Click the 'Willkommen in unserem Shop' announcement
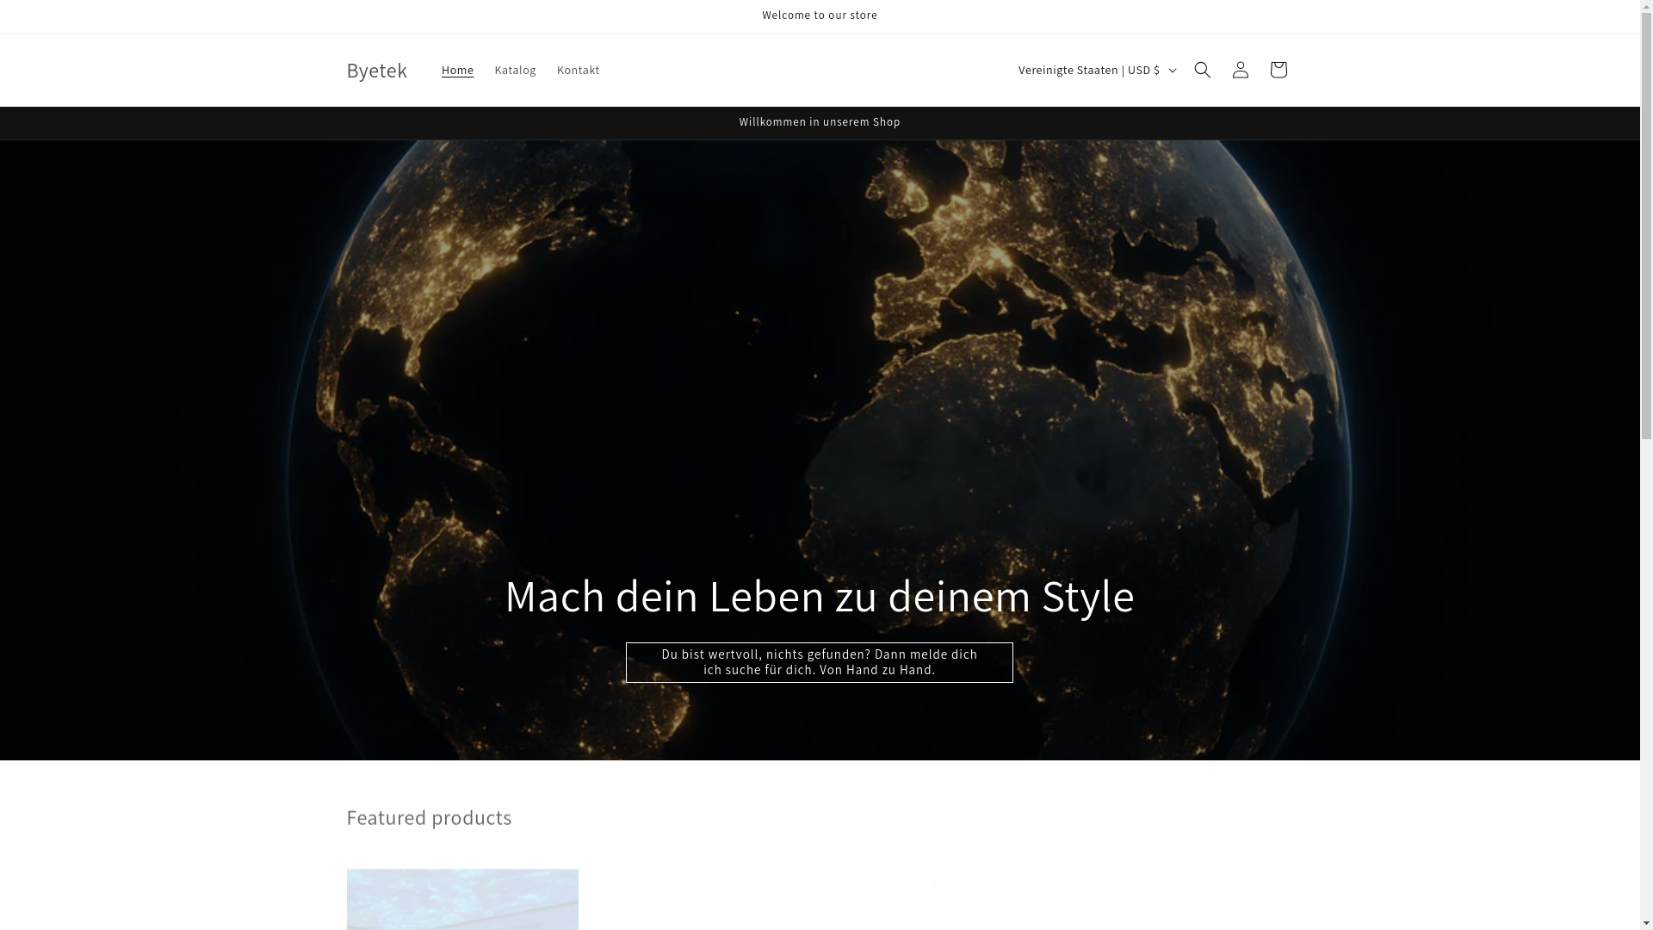1653x930 pixels. (819, 122)
